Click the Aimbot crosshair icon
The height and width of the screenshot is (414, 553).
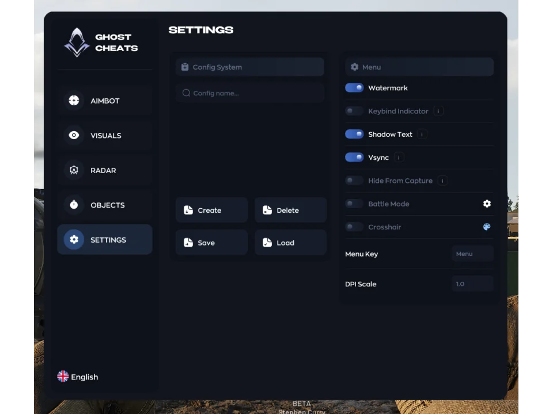coord(74,101)
